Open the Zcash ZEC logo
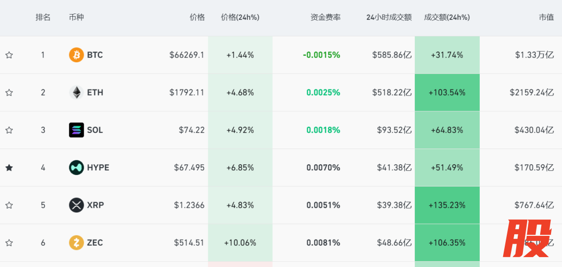Screen dimensions: 562x267 [x=76, y=243]
